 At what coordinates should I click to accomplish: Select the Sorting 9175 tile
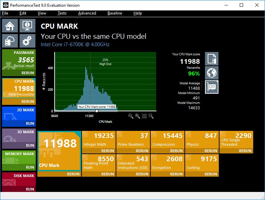[202, 163]
